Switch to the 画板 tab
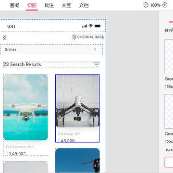The width and height of the screenshot is (173, 173). [14, 5]
